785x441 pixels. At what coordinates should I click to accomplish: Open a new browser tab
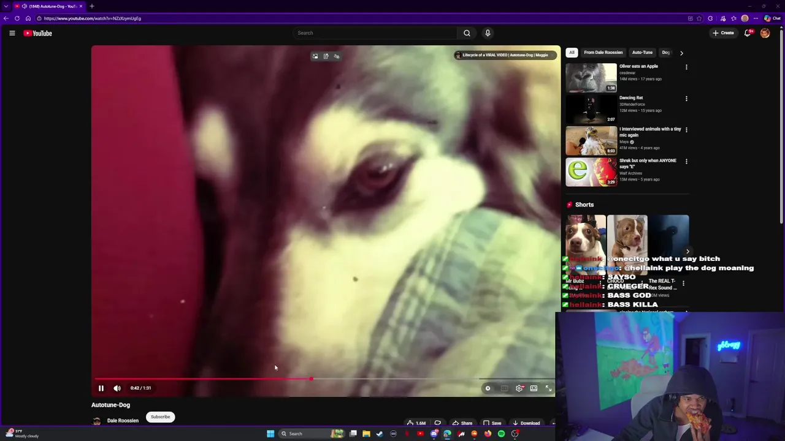click(92, 6)
